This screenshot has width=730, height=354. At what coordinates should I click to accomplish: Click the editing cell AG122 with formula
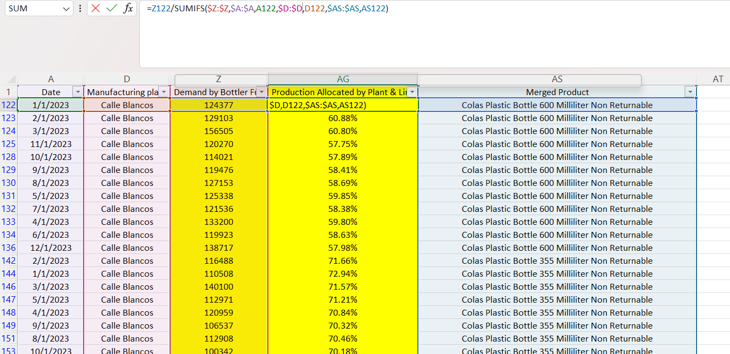[343, 105]
